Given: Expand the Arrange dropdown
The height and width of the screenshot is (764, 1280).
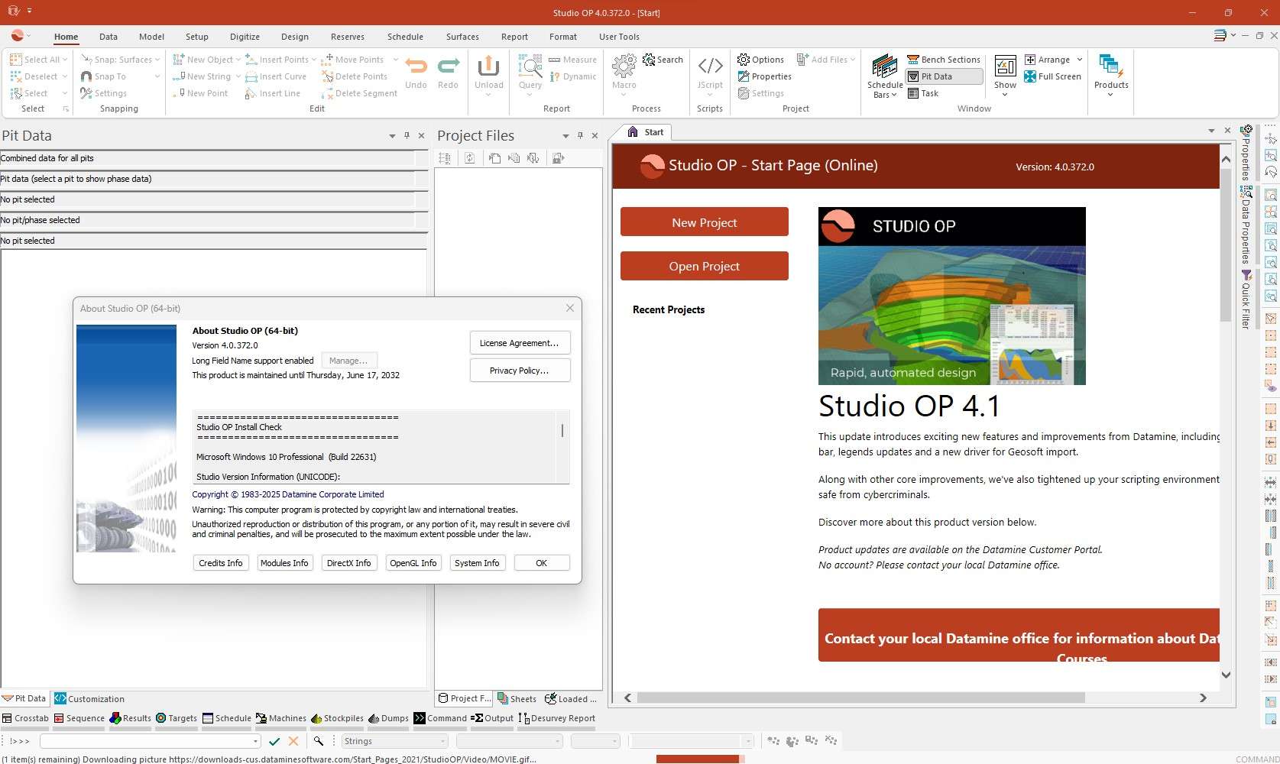Looking at the screenshot, I should (x=1079, y=60).
